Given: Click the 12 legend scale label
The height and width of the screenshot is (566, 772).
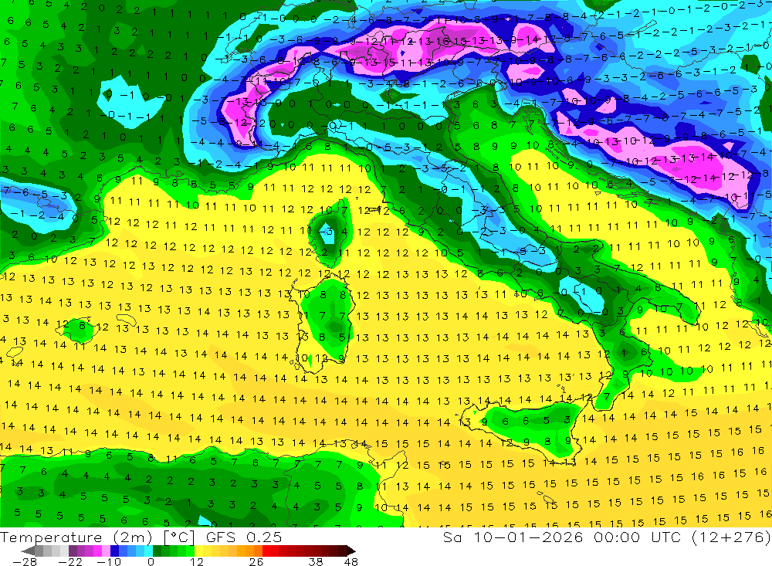Looking at the screenshot, I should point(197,561).
